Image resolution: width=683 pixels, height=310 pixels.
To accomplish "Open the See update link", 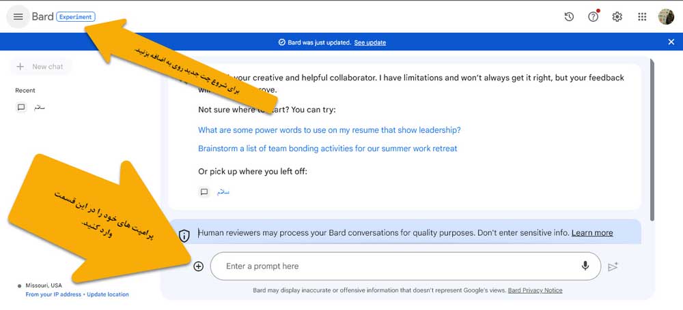I will coord(370,42).
